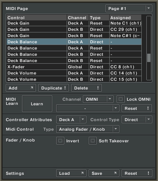Click the Add button
The height and width of the screenshot is (181, 158).
[x=21, y=88]
